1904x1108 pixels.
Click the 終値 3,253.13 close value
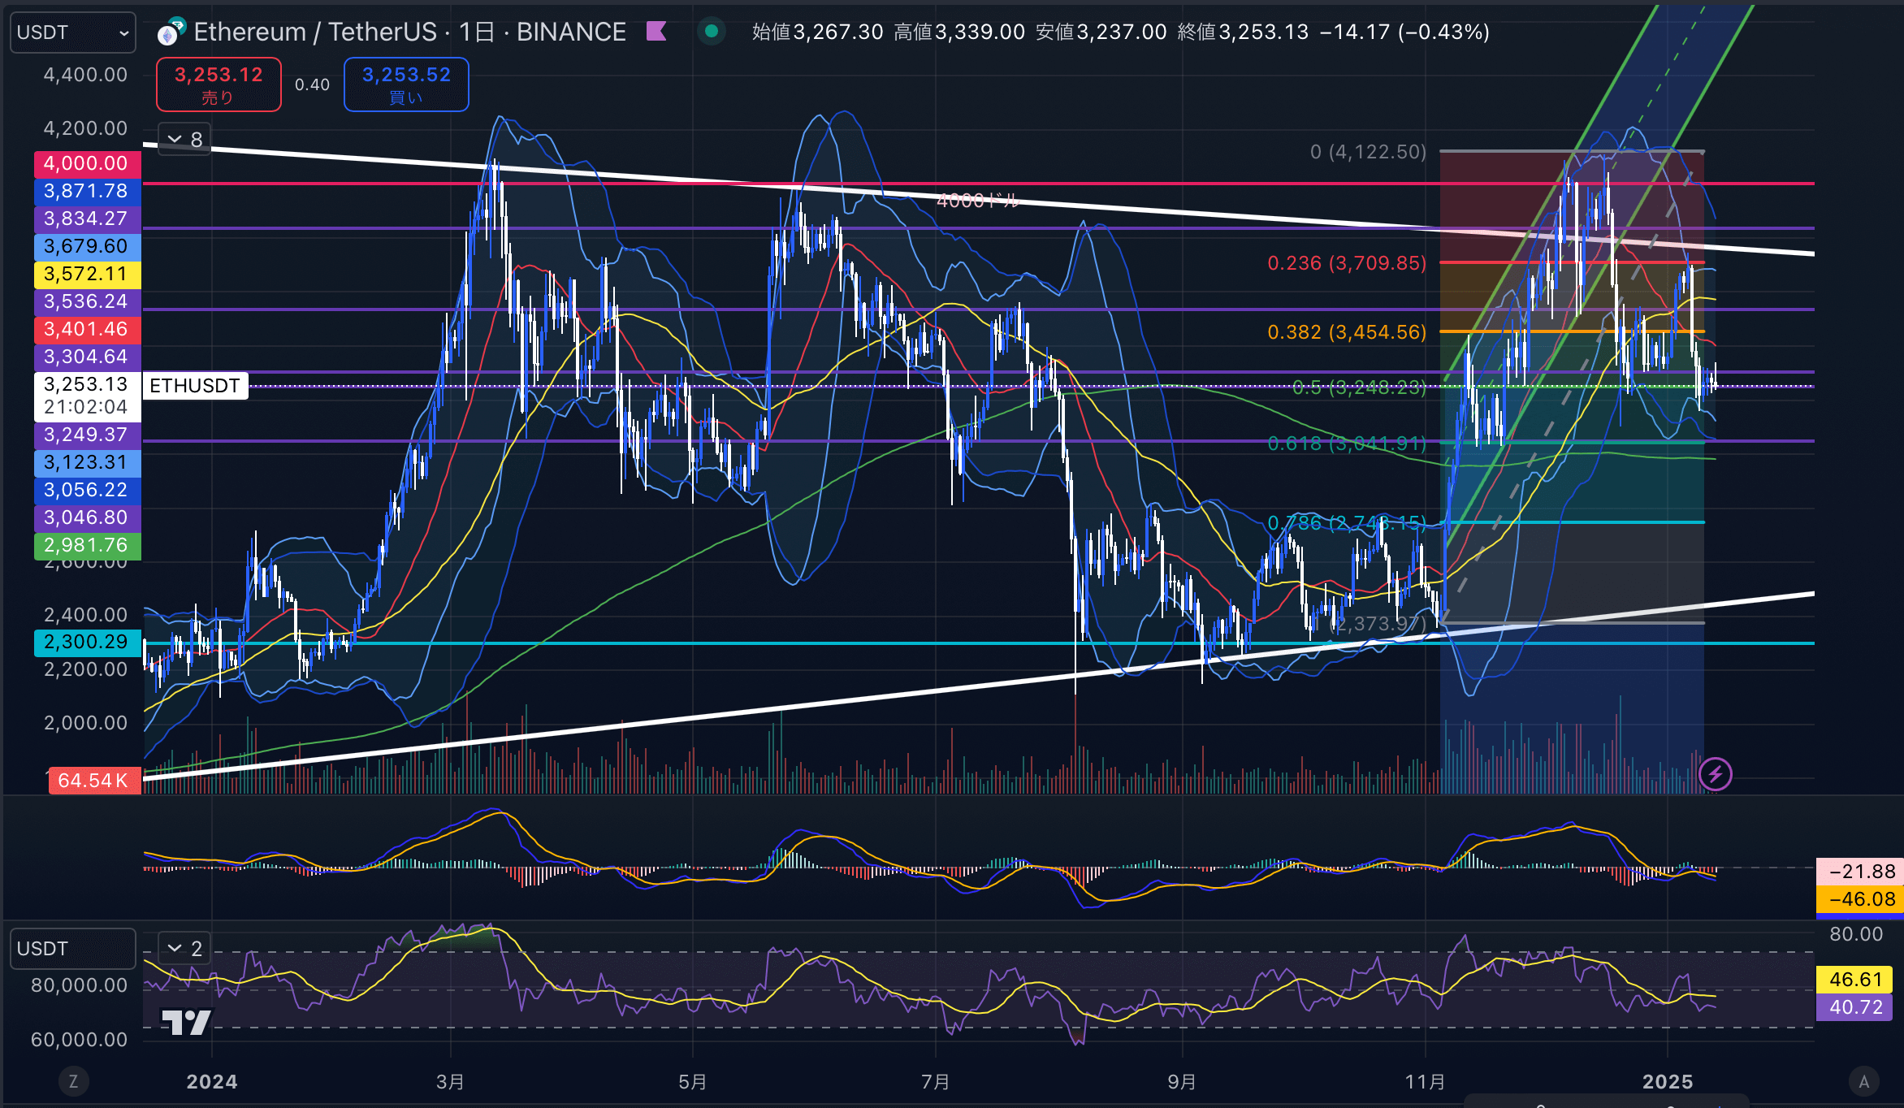[1243, 32]
